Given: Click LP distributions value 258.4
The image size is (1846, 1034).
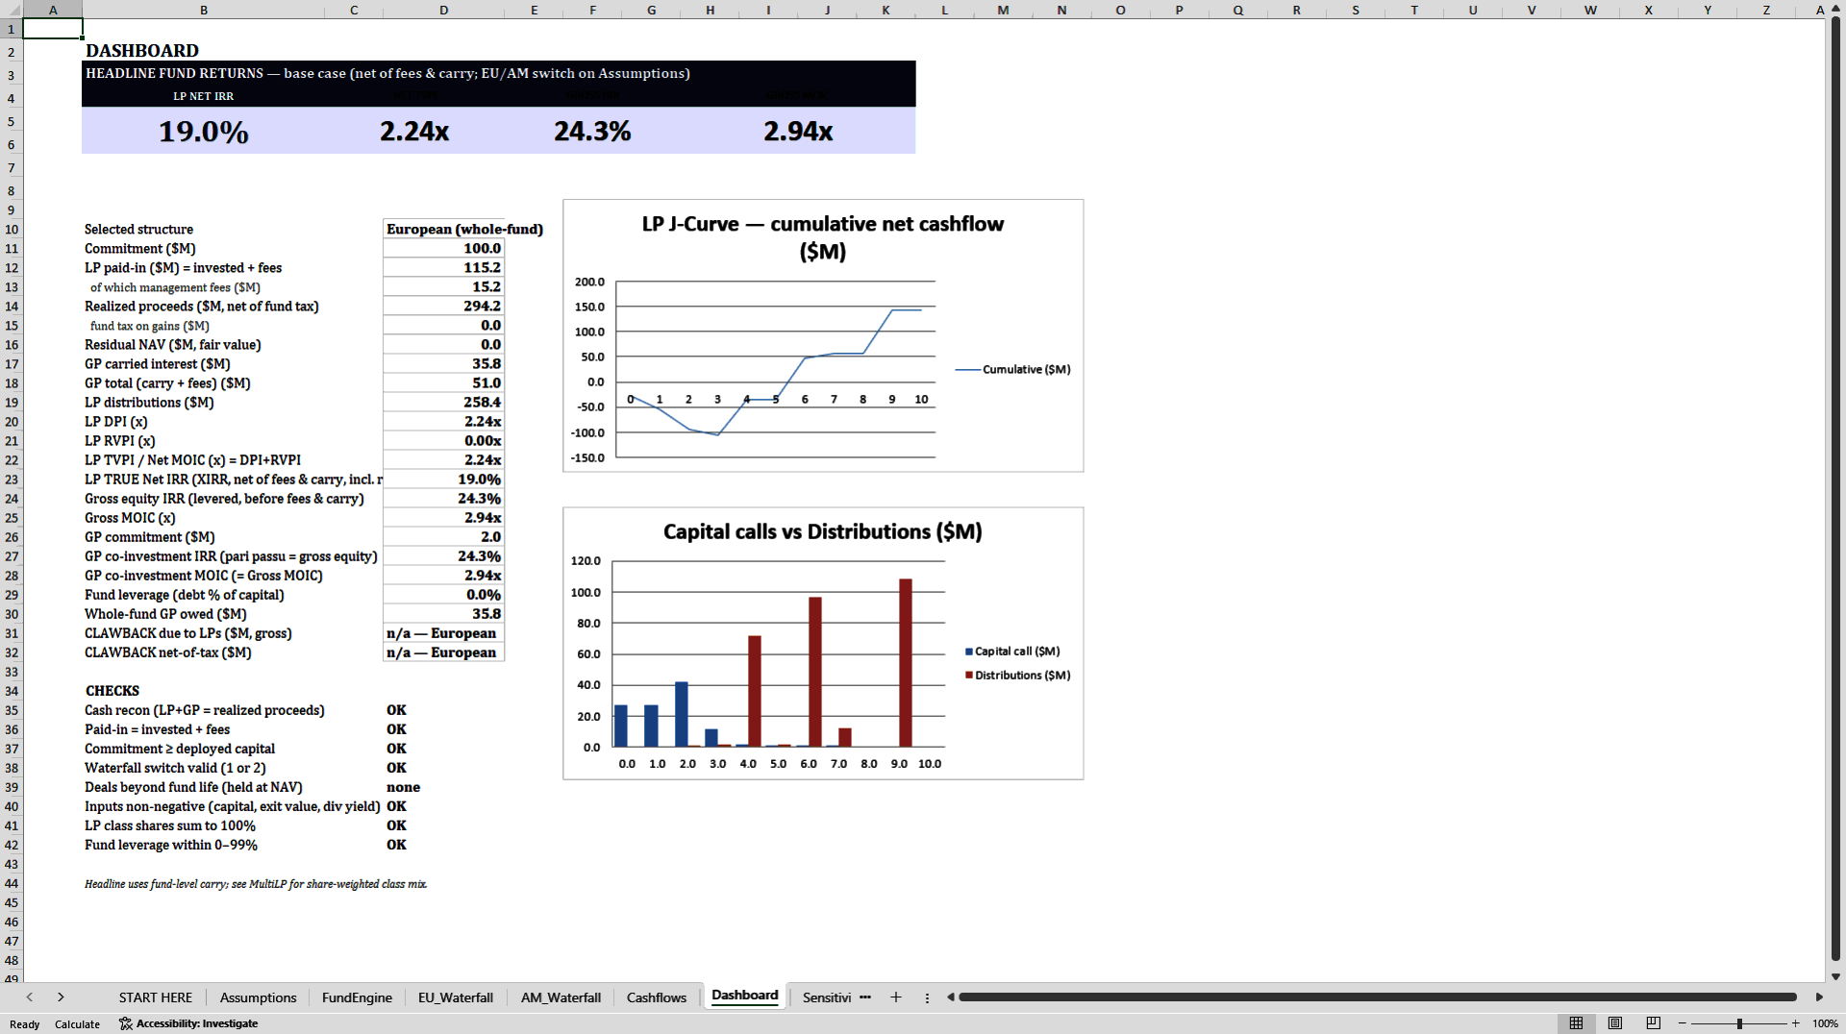Looking at the screenshot, I should tap(443, 402).
